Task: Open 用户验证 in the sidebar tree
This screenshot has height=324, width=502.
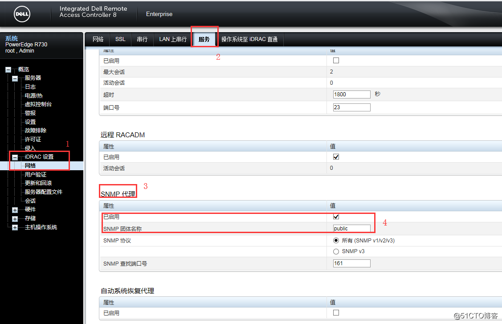Action: (x=36, y=175)
